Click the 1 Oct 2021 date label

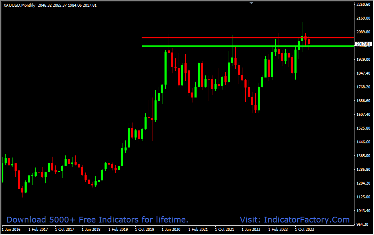[224, 230]
